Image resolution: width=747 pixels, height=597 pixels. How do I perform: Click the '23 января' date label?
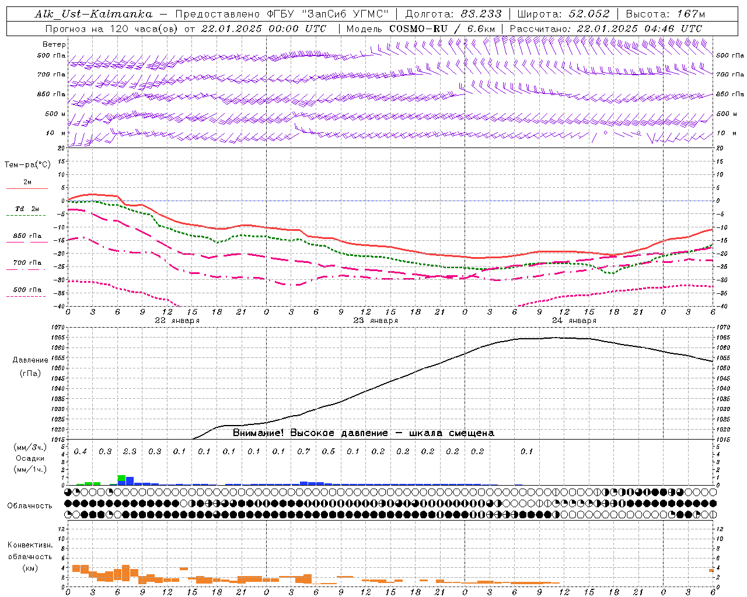point(376,321)
